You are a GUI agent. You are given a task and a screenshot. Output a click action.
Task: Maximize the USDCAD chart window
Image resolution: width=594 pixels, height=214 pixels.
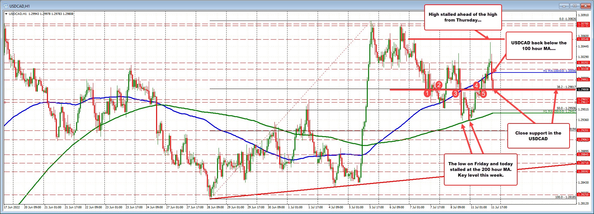click(574, 6)
